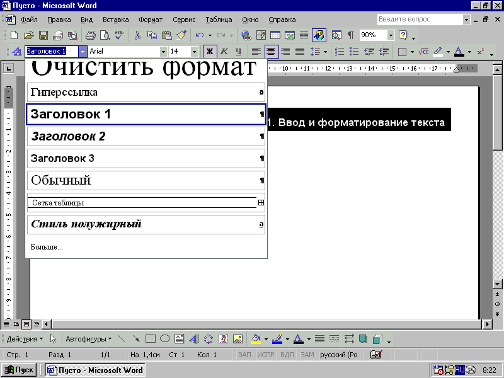Paste from the clipboard icon

click(x=166, y=35)
